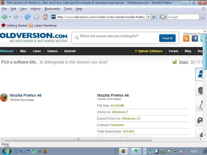Click the Stats bar chart icon
The image size is (207, 155).
pos(175,62)
